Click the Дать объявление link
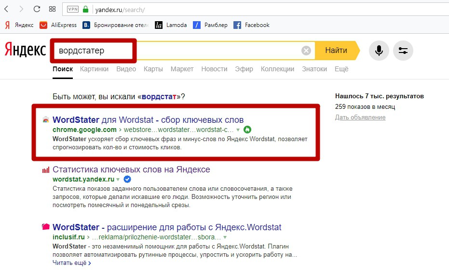This screenshot has width=449, height=275. click(360, 118)
